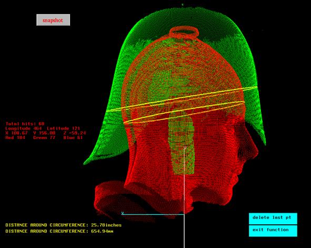Pick the cyan X marker at the line's end
The height and width of the screenshot is (248, 311).
tap(123, 213)
